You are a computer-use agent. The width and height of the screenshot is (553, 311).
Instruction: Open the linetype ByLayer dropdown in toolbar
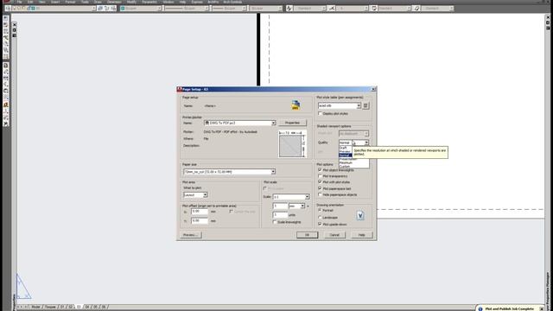(207, 8)
